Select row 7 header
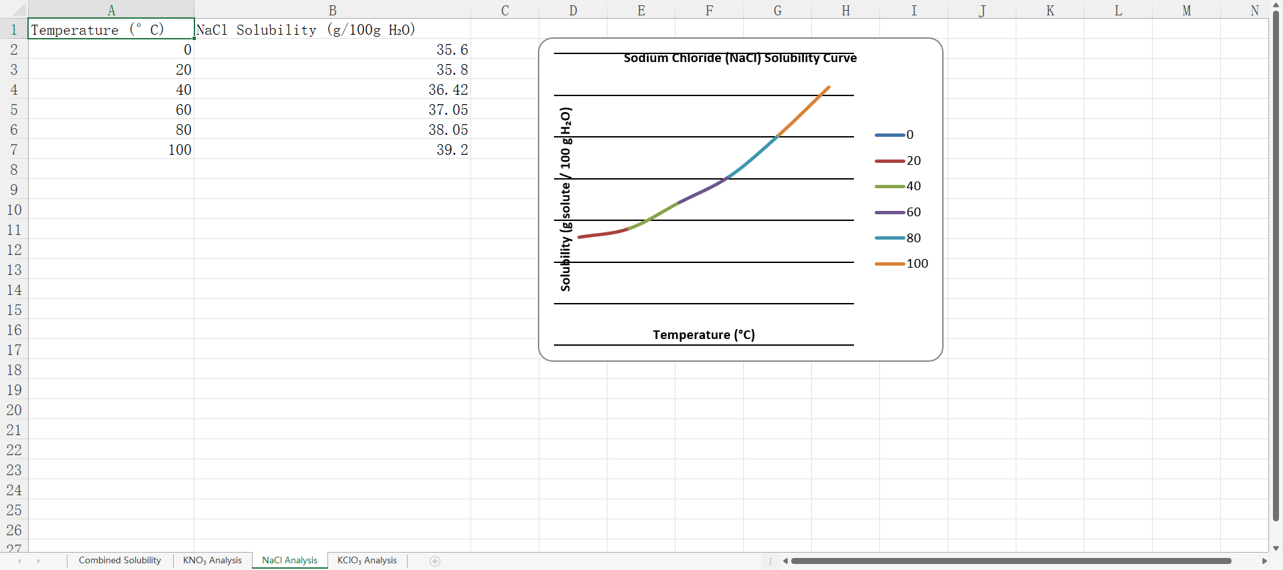This screenshot has width=1283, height=570. click(14, 150)
